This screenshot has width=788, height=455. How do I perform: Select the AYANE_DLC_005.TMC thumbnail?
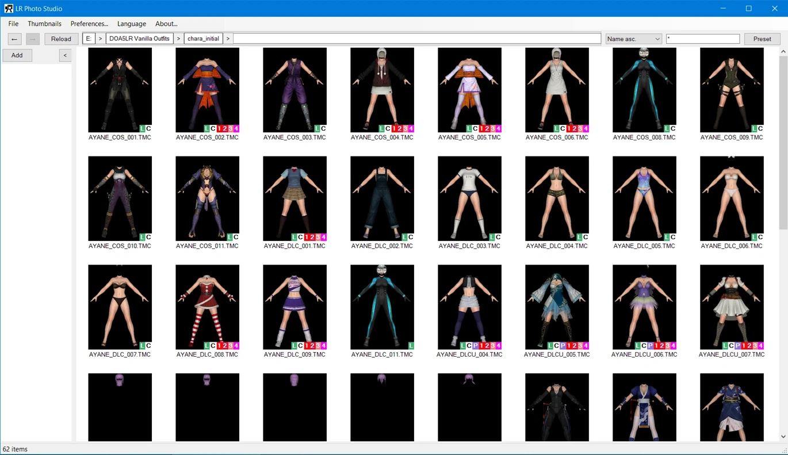pyautogui.click(x=644, y=198)
